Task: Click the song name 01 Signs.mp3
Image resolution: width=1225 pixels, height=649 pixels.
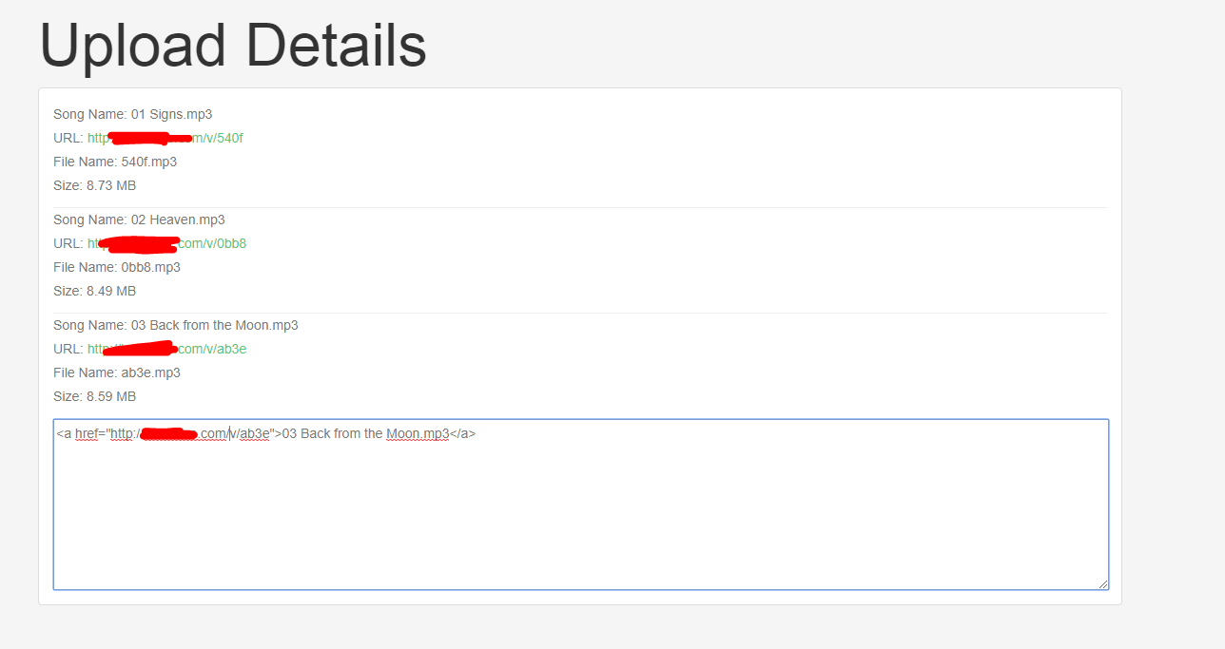Action: [171, 114]
